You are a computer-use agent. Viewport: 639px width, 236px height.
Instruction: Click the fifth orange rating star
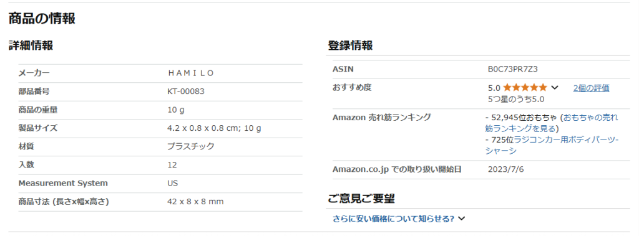pos(543,87)
